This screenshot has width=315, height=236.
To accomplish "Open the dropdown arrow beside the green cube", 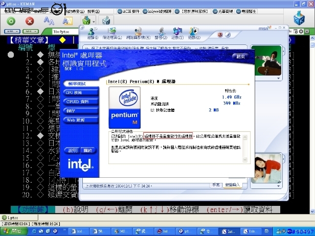I will [94, 21].
